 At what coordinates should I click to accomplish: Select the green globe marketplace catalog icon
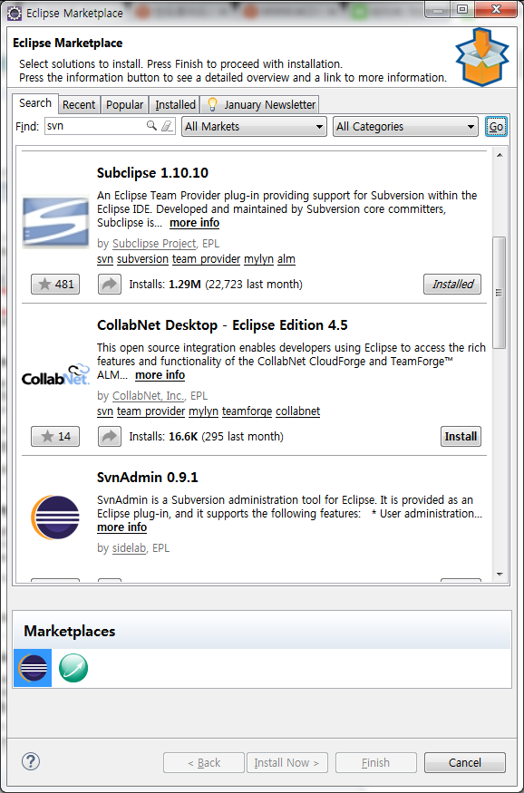pos(73,668)
